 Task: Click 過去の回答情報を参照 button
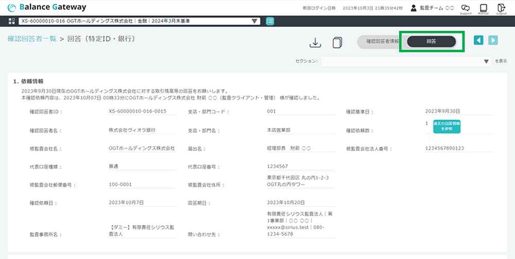pos(446,127)
